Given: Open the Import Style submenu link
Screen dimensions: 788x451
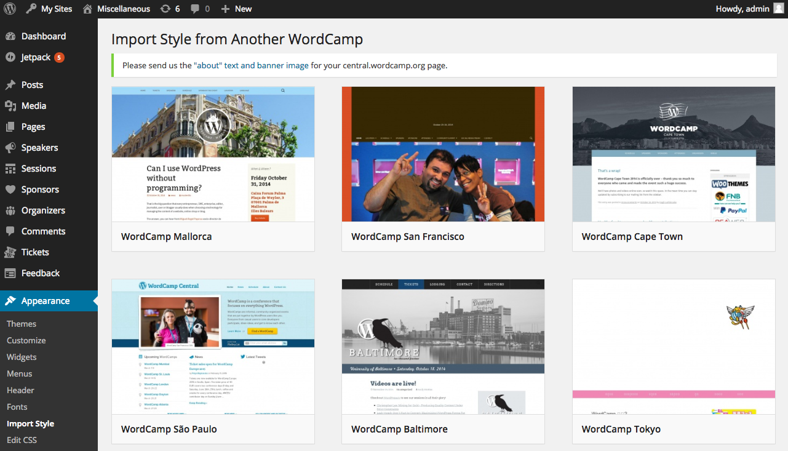Looking at the screenshot, I should [x=30, y=423].
